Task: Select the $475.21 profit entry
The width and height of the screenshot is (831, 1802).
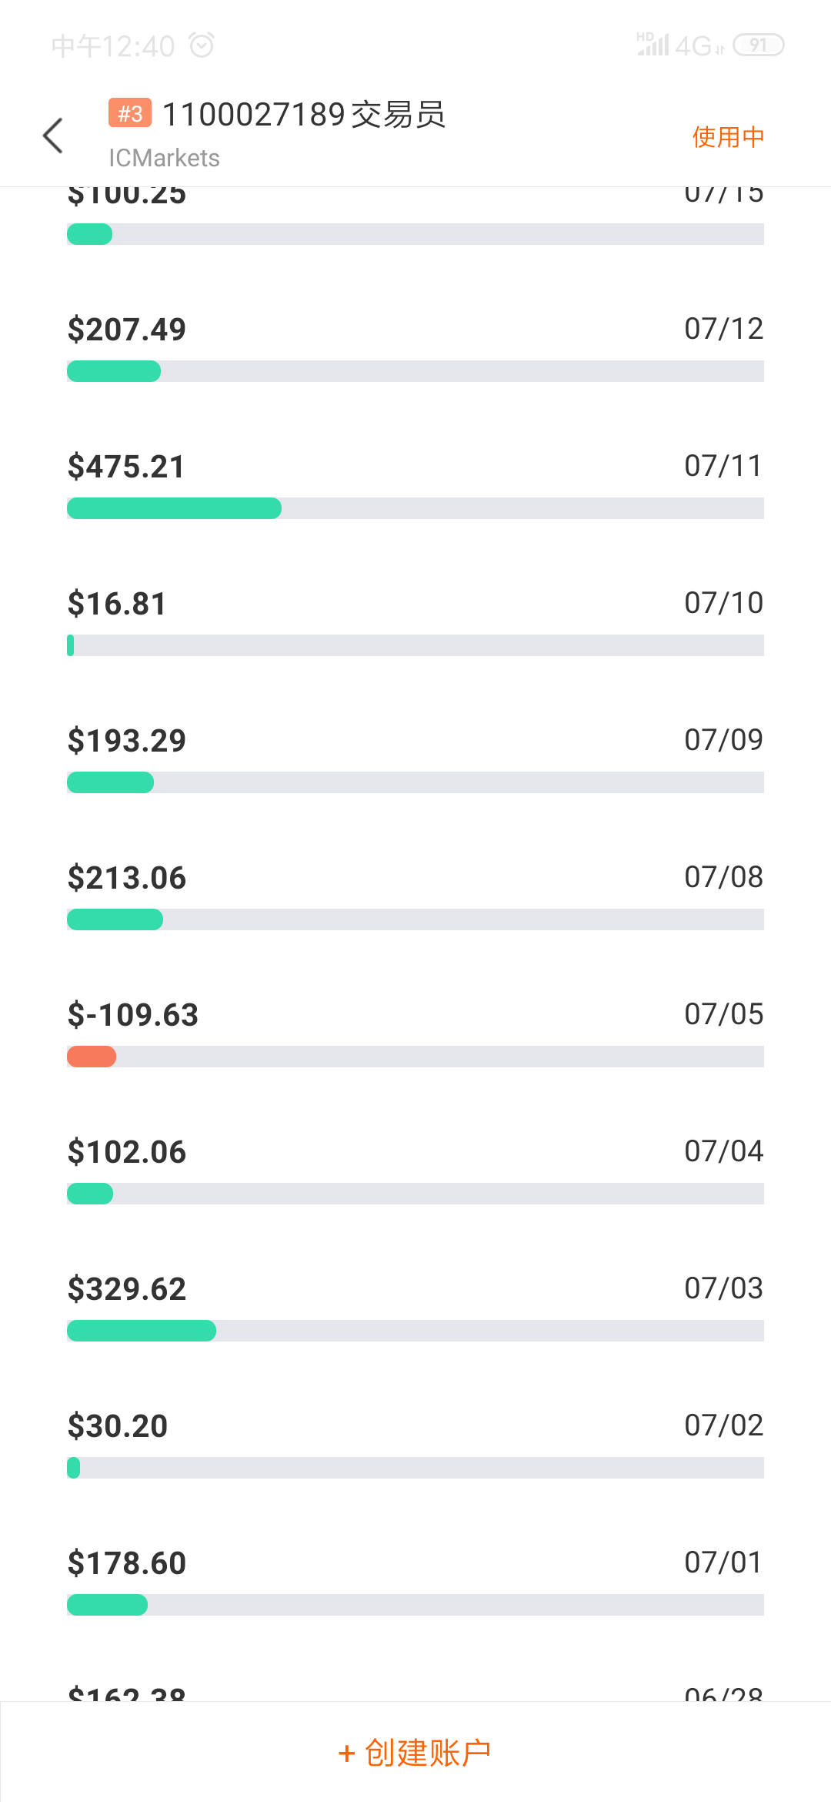Action: click(127, 467)
